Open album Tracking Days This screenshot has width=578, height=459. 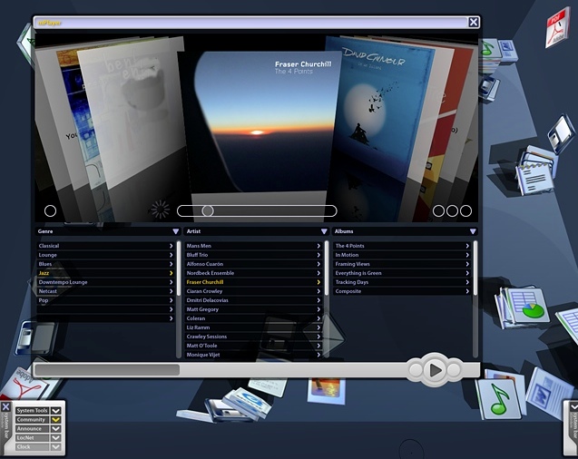(x=402, y=282)
